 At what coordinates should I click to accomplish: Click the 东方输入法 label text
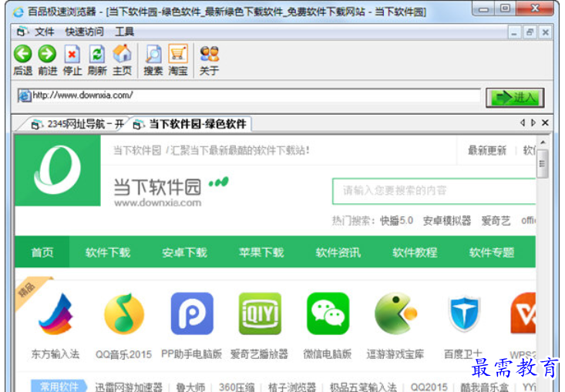click(x=55, y=353)
